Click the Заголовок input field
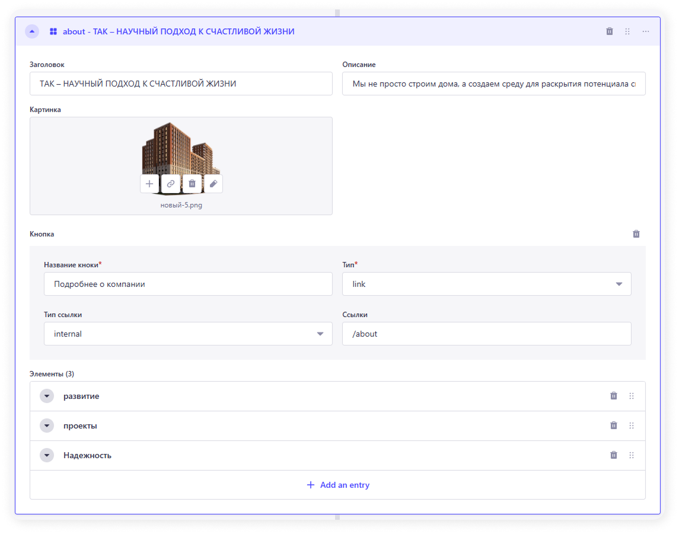The height and width of the screenshot is (534, 679). [181, 84]
